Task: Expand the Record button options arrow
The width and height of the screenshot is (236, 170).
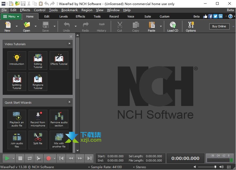Action: (54, 158)
